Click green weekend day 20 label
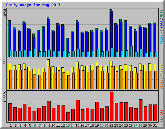The width and height of the screenshot is (165, 129). pyautogui.click(x=102, y=125)
